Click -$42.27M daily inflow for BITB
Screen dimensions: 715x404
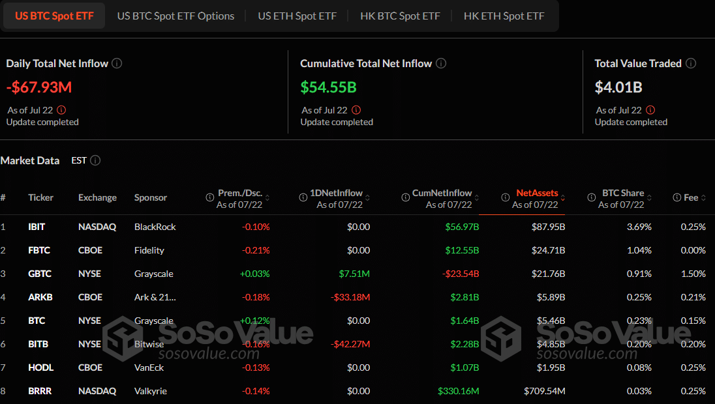[x=350, y=344]
